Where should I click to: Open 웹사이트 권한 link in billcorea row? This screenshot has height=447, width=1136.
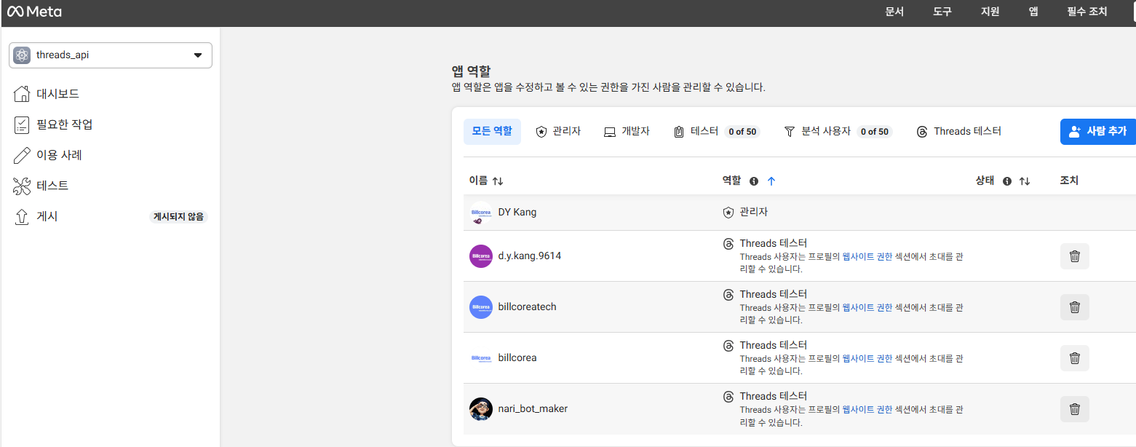click(x=867, y=359)
